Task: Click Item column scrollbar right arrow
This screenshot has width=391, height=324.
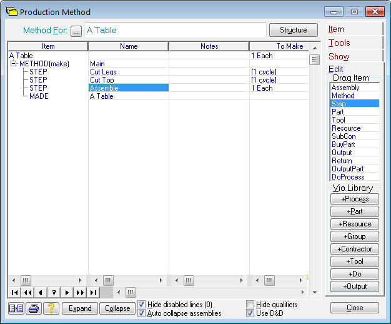Action: (80, 280)
